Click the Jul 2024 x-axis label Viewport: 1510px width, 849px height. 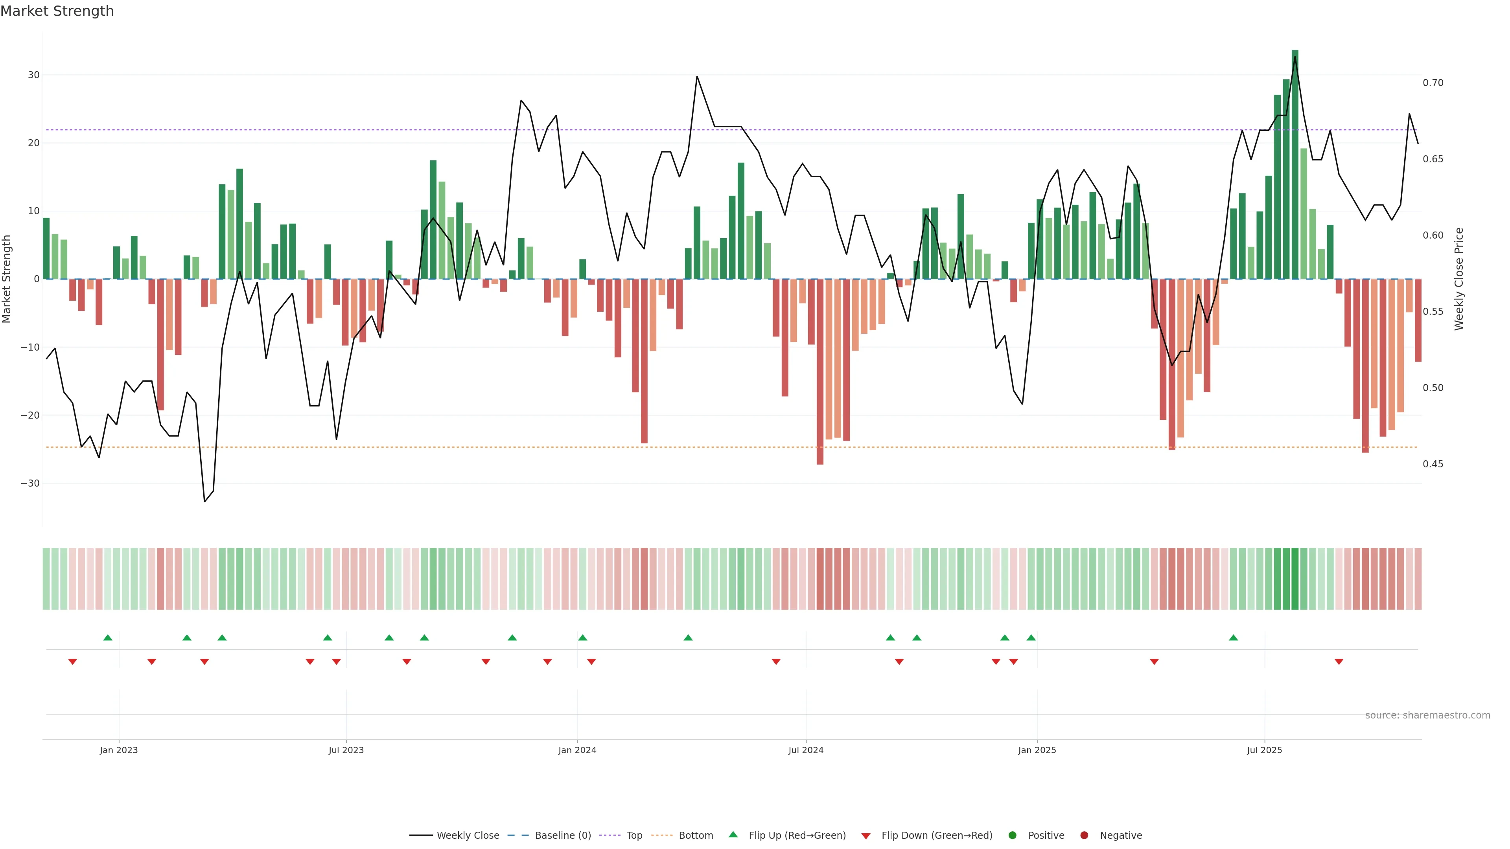[805, 750]
